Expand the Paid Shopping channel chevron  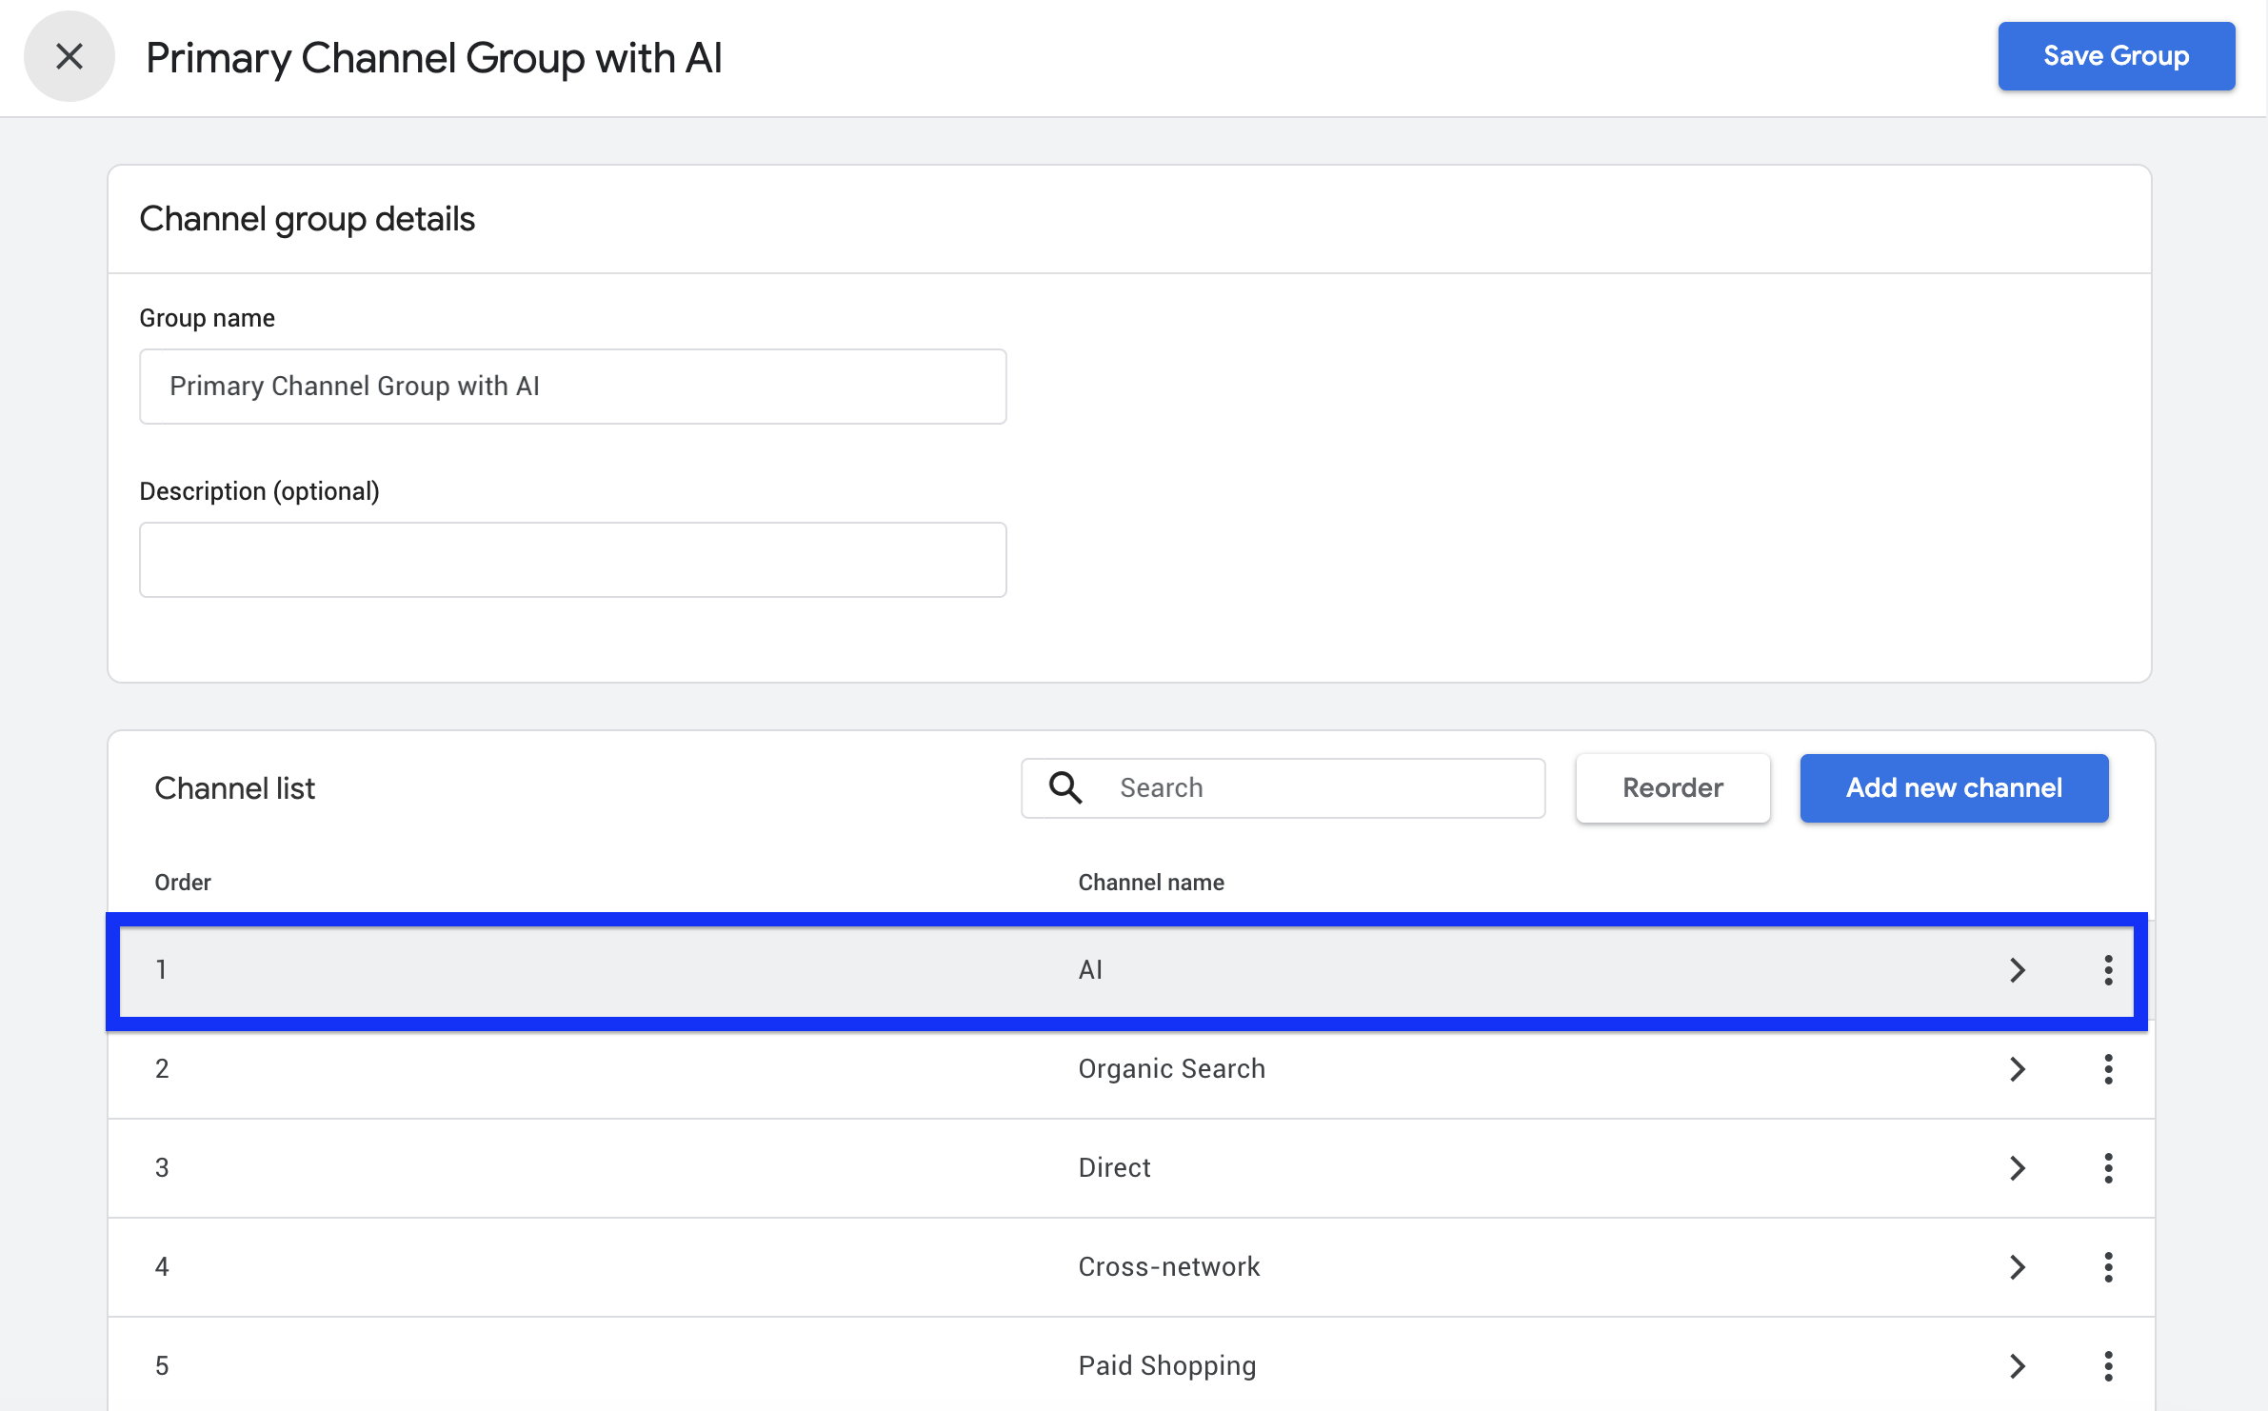click(2017, 1365)
